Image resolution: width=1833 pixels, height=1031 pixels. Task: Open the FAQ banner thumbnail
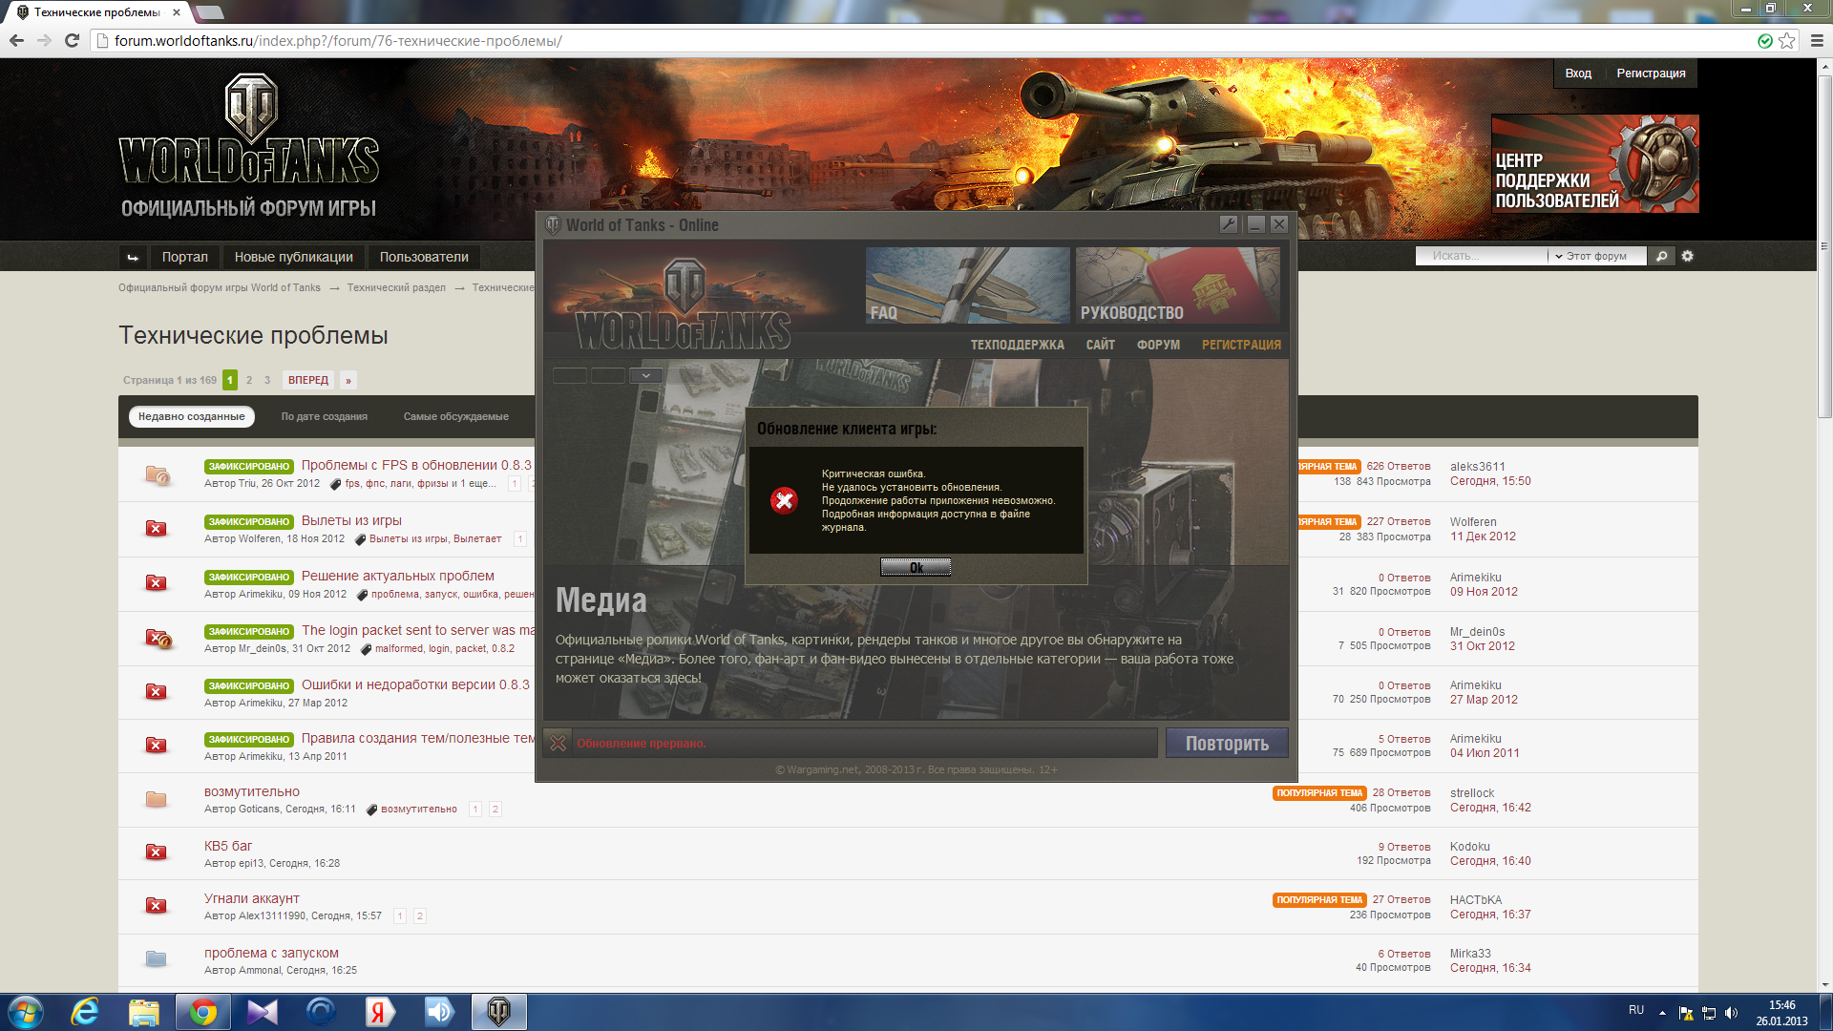pos(967,285)
